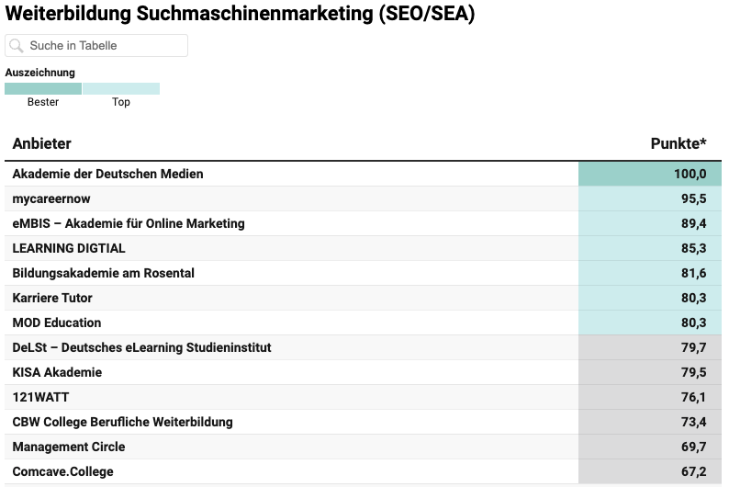This screenshot has height=487, width=729.
Task: Select the 121WATT provider row
Action: [40, 397]
